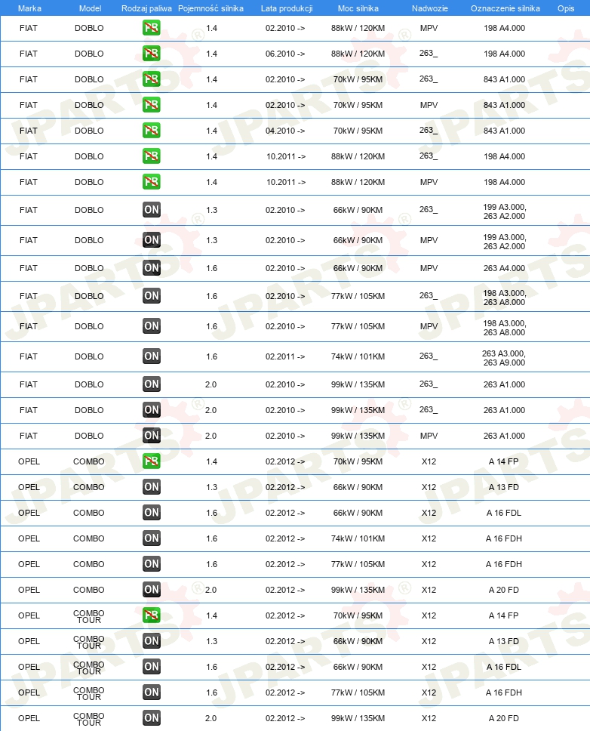The image size is (590, 731).
Task: Click diesel ON badge for Combo Tour A 16 FDH
Action: point(152,692)
